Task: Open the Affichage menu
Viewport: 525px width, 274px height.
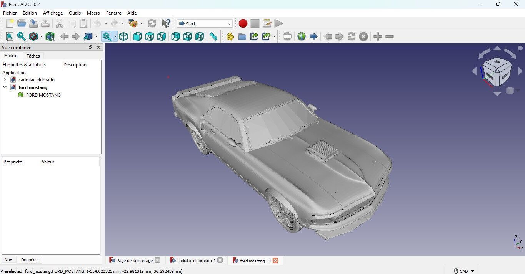Action: (53, 13)
